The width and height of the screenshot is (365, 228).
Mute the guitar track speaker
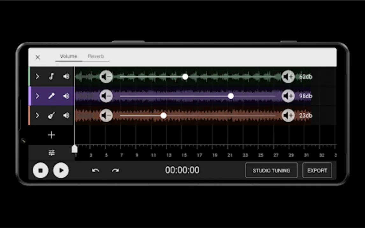pyautogui.click(x=66, y=116)
